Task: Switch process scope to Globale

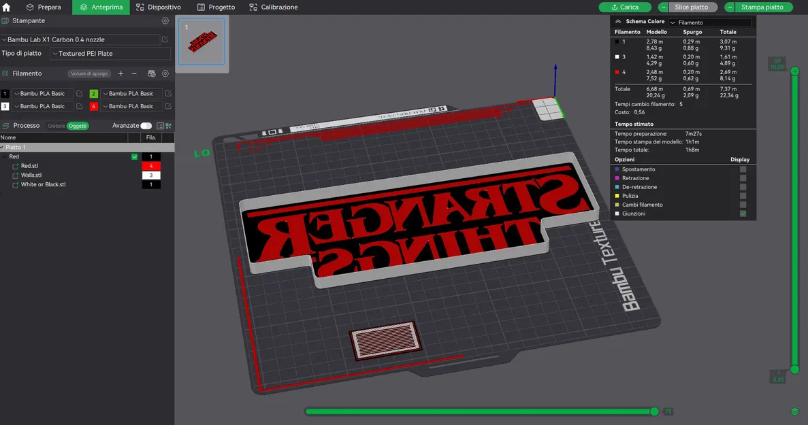Action: (56, 126)
